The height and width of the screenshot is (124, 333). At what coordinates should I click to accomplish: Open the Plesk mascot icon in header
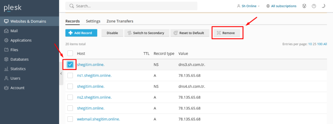coord(304,6)
